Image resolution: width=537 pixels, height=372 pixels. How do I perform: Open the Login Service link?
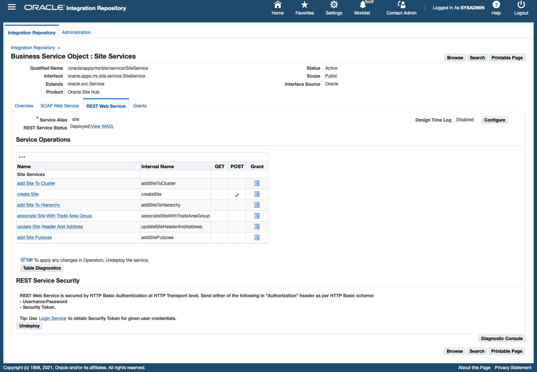[x=52, y=318]
